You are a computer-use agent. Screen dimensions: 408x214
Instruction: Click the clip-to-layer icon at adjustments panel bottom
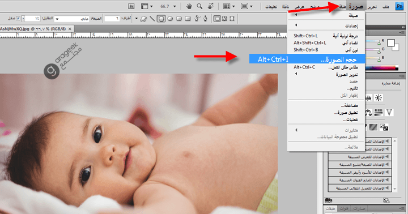point(386,200)
